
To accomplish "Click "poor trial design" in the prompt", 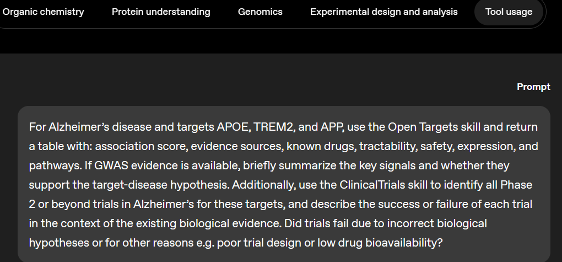I will pos(255,243).
